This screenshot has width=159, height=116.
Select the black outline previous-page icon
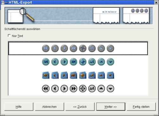(x=55, y=88)
